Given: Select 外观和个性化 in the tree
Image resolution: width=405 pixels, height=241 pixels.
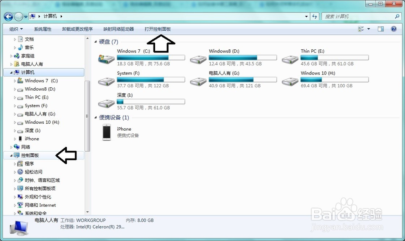Looking at the screenshot, I should (38, 197).
